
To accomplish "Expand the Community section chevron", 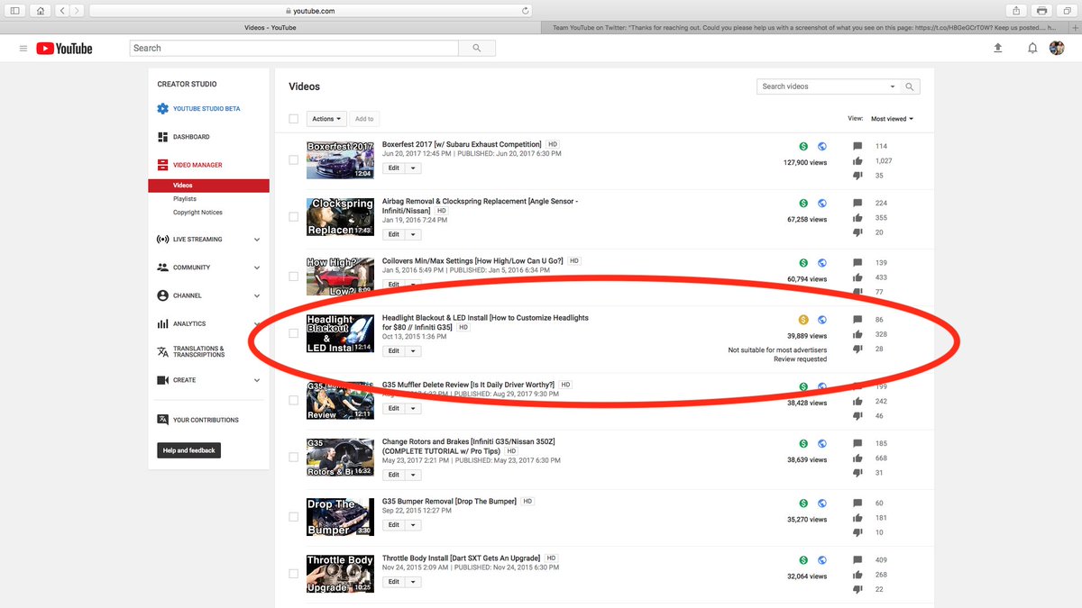I will pyautogui.click(x=257, y=268).
